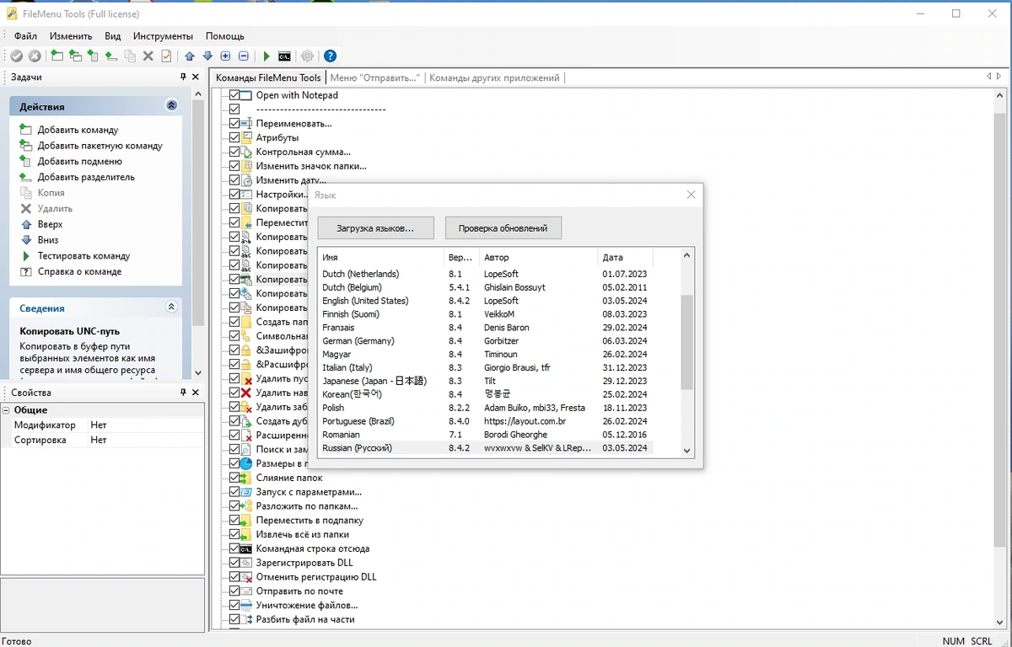Click the icon beside Разложить по папкам
The image size is (1012, 647).
pos(247,506)
